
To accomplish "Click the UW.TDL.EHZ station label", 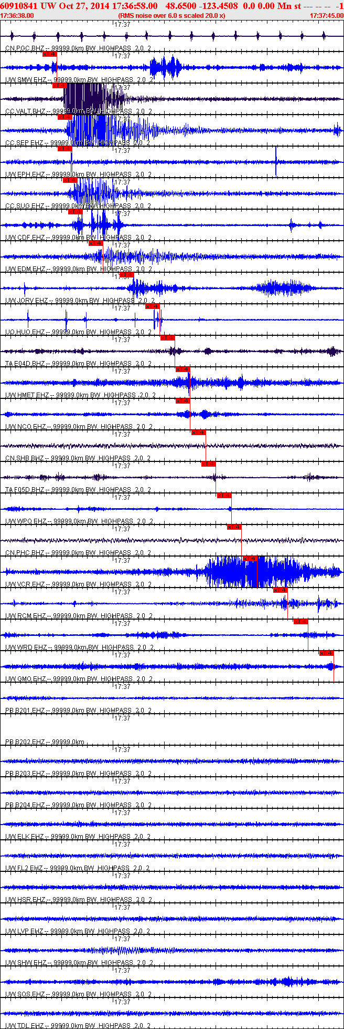I will (25, 1026).
